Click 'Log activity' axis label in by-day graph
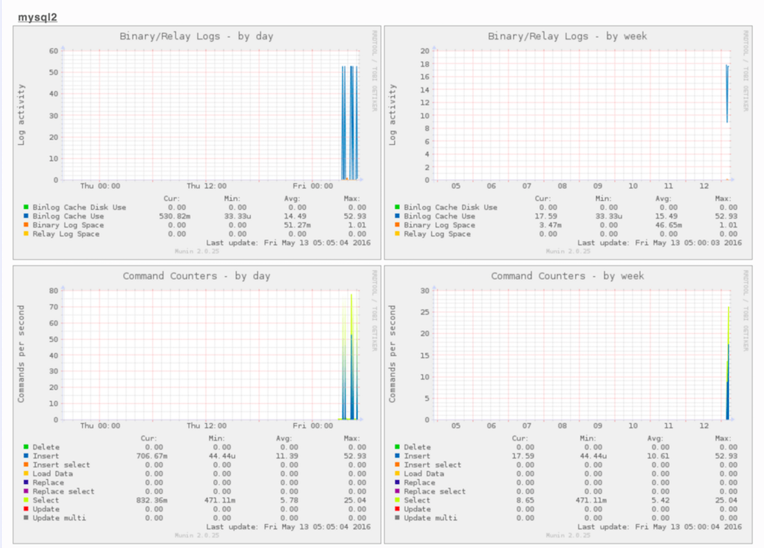Viewport: 764px width, 548px height. [x=21, y=114]
